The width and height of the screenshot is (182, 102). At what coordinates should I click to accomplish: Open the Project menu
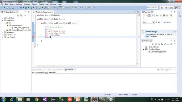click(41, 4)
